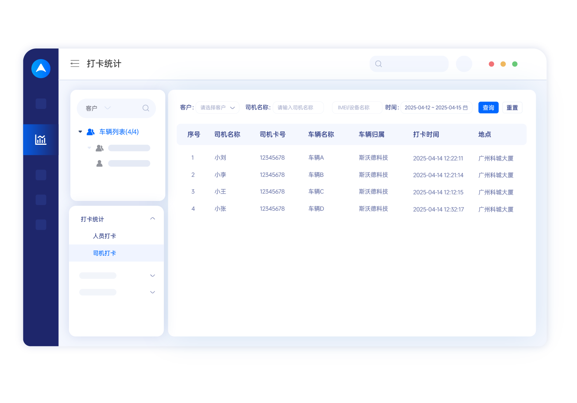Click the red dot in top right
577x403 pixels.
[491, 64]
